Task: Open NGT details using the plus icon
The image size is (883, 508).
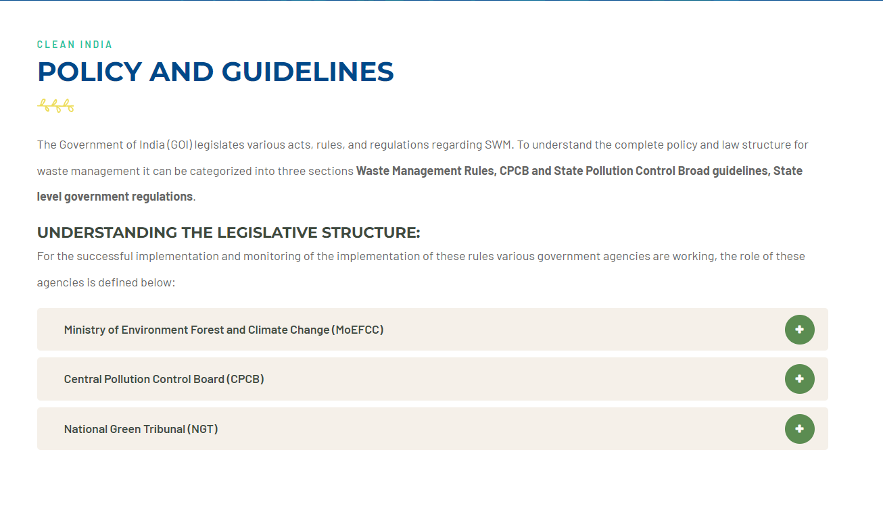Action: click(799, 429)
